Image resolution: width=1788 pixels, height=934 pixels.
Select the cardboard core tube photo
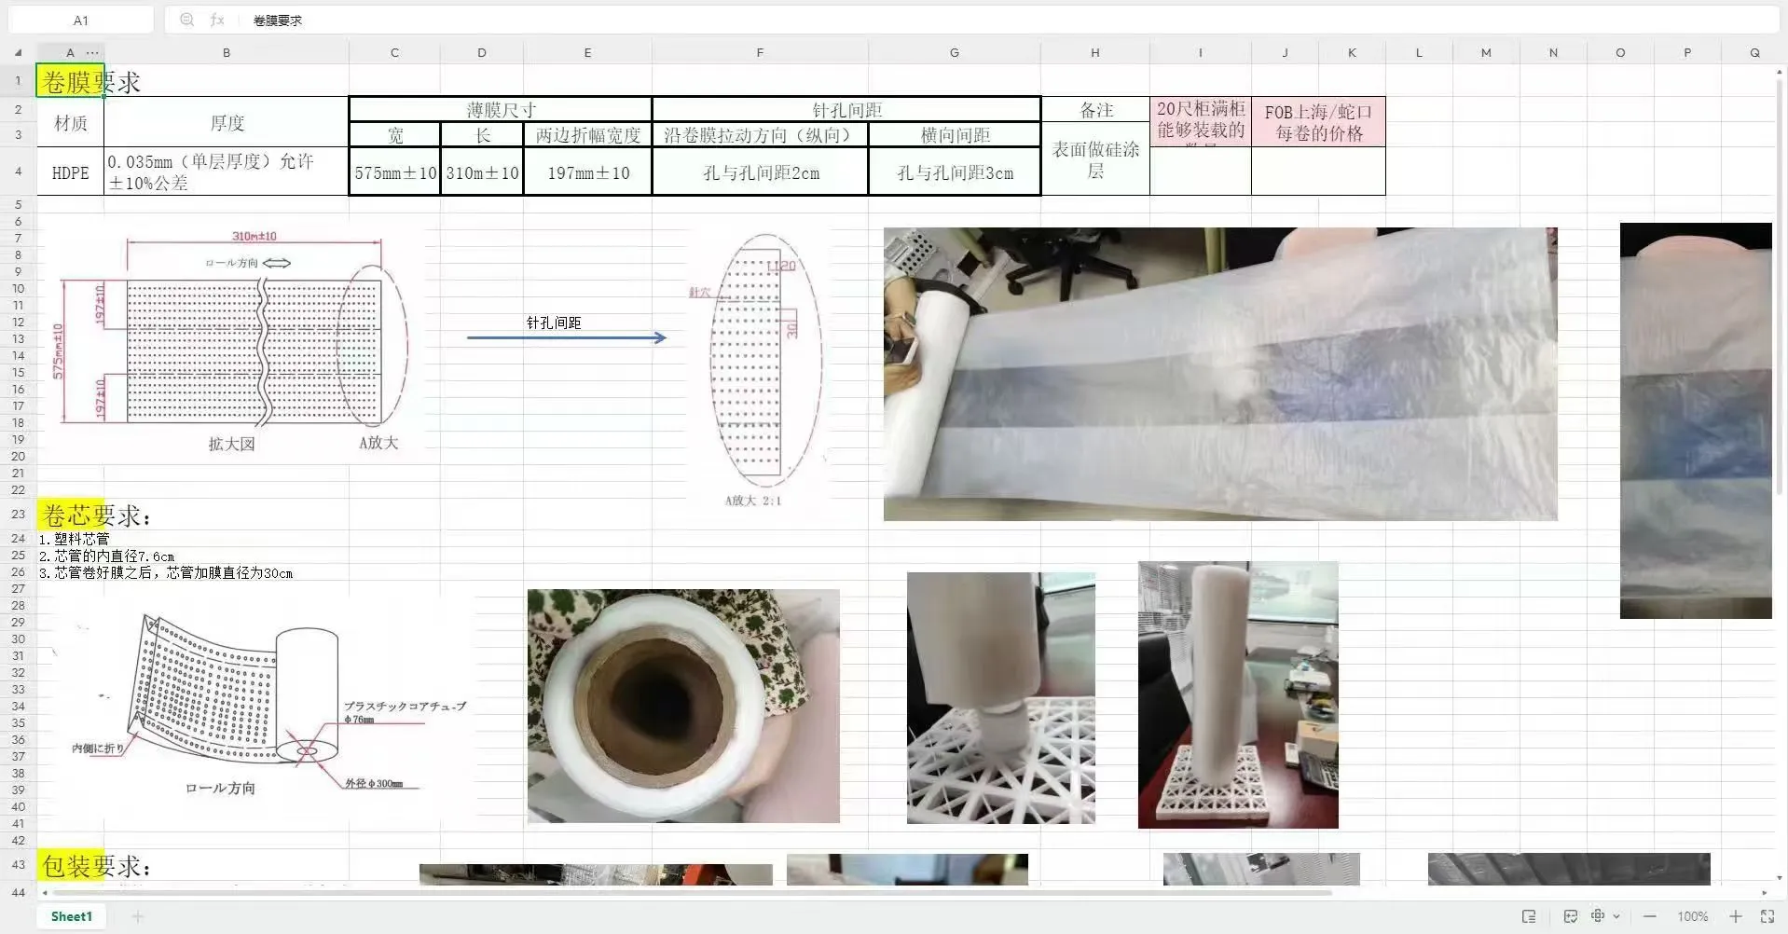point(683,706)
